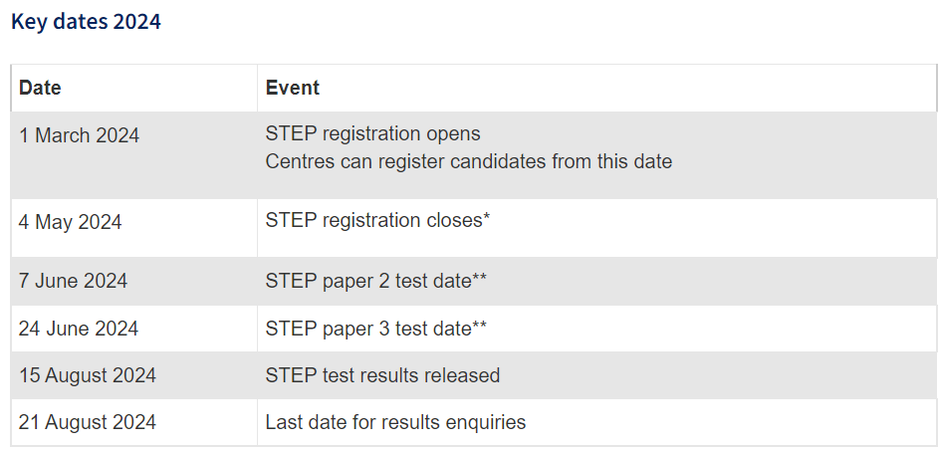Click the '15 August 2024' date cell

click(88, 375)
